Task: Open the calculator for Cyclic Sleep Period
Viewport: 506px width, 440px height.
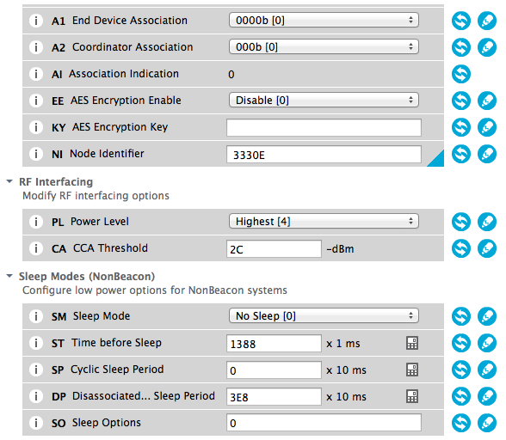Action: (x=412, y=370)
